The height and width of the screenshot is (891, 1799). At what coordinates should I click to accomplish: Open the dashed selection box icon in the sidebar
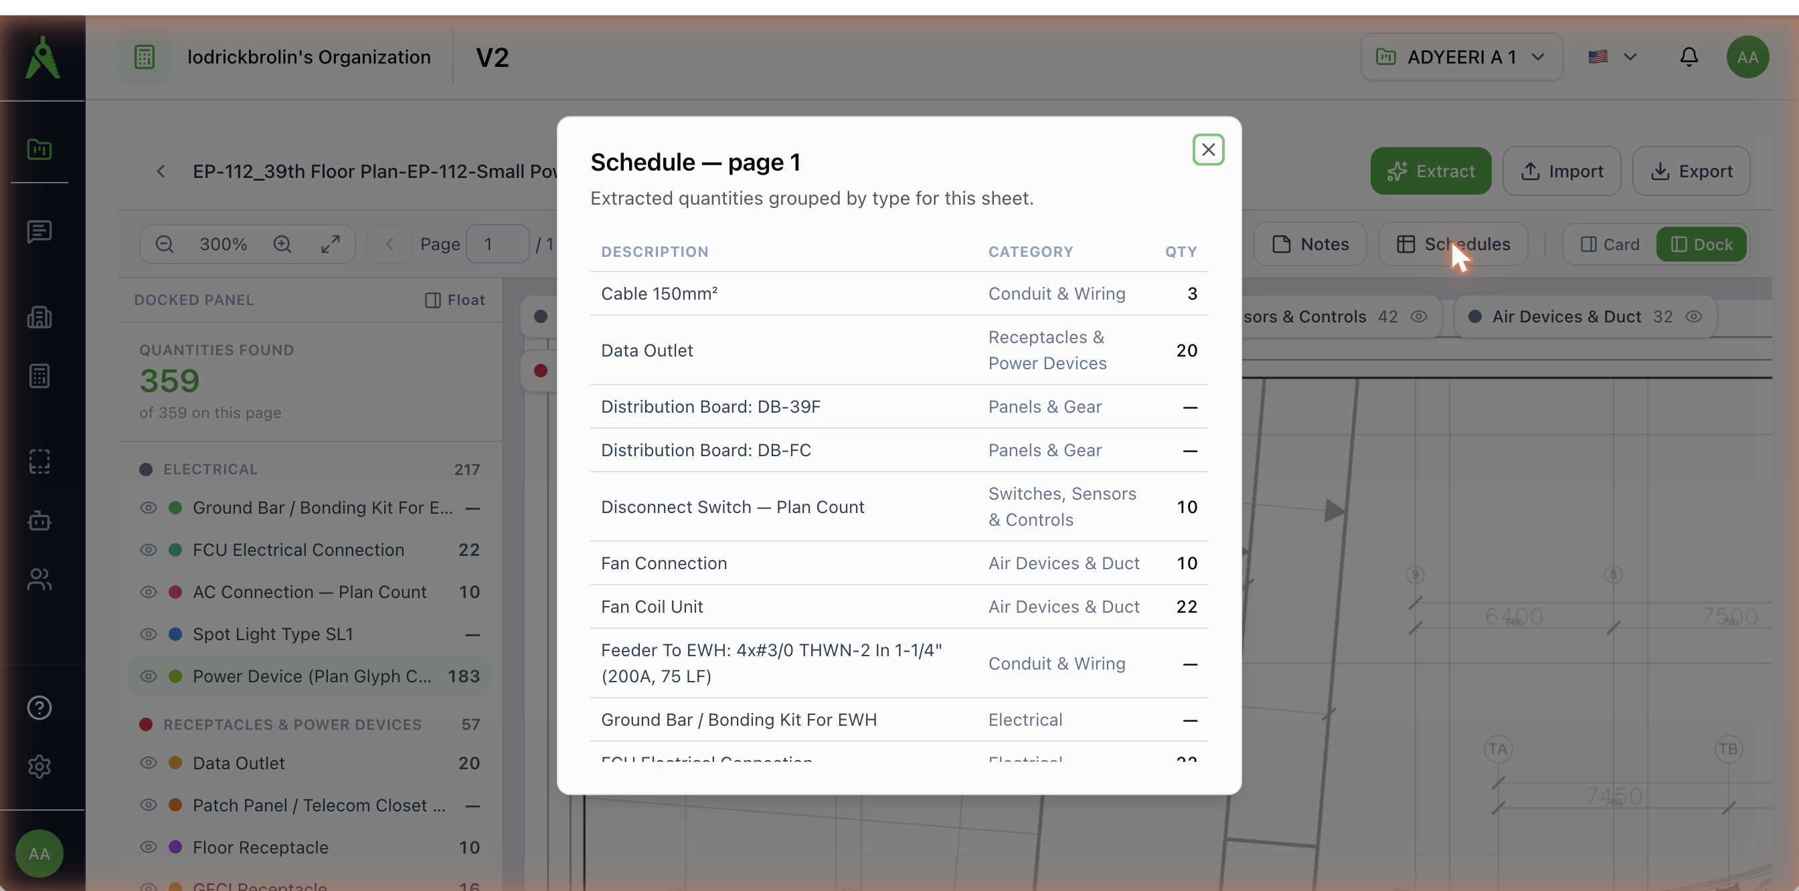(39, 461)
